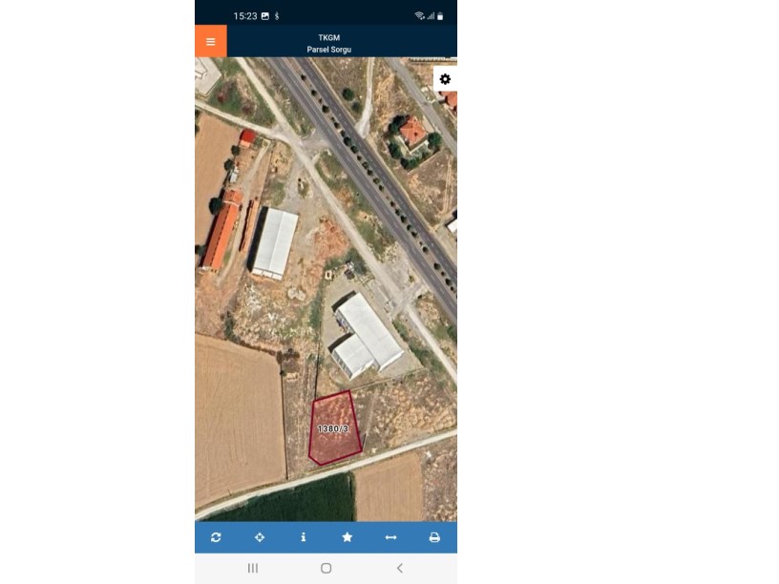Show parcel info with the i icon
The image size is (779, 584).
pyautogui.click(x=304, y=537)
